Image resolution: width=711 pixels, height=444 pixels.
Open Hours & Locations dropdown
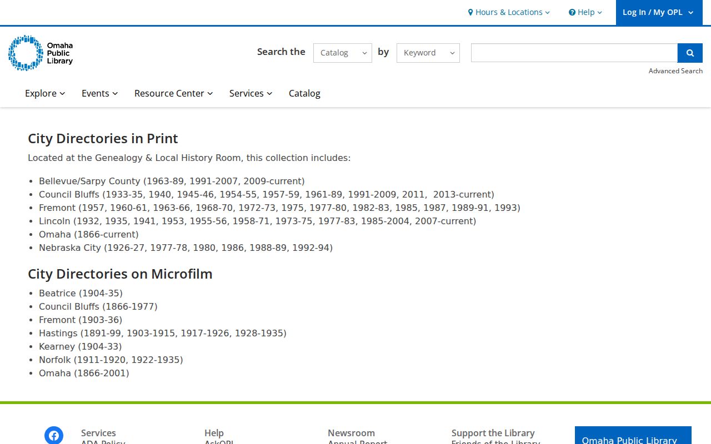509,12
